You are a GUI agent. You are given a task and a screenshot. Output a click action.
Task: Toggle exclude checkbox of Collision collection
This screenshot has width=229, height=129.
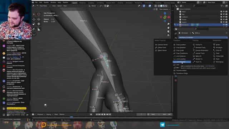(221, 17)
